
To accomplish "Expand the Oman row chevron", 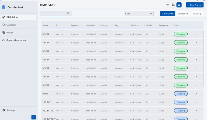I will pos(196,94).
